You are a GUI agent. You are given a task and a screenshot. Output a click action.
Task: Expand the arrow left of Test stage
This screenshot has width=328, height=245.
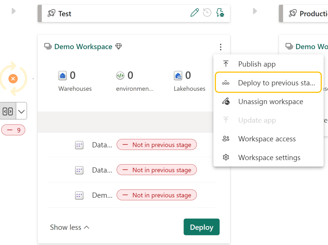[13, 11]
